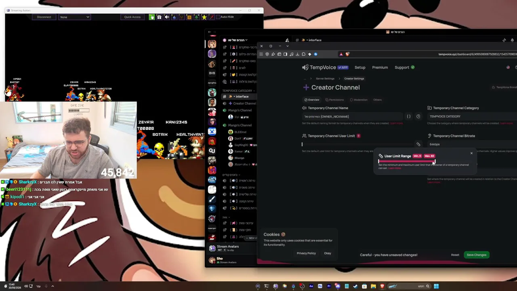The image size is (517, 291).
Task: Edit the Temporary Channel Name field
Action: (x=352, y=116)
